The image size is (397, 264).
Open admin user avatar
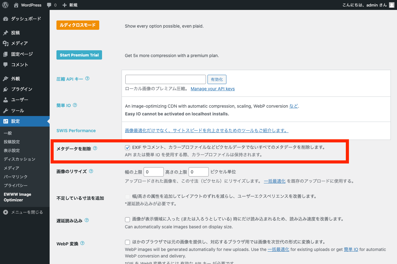coord(391,5)
